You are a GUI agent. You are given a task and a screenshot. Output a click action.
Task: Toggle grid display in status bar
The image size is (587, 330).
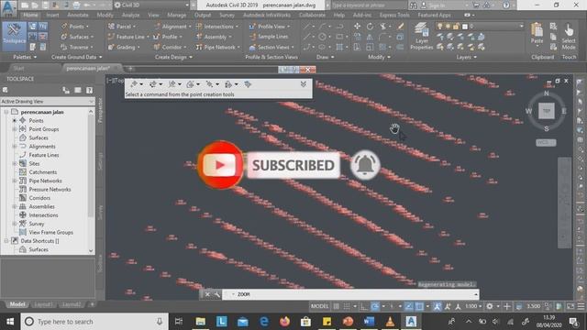point(337,306)
